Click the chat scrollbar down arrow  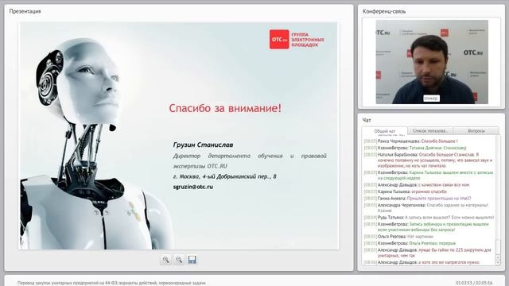[498, 262]
